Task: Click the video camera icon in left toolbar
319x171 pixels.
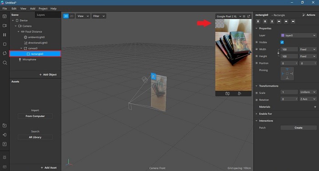Action: click(x=5, y=25)
